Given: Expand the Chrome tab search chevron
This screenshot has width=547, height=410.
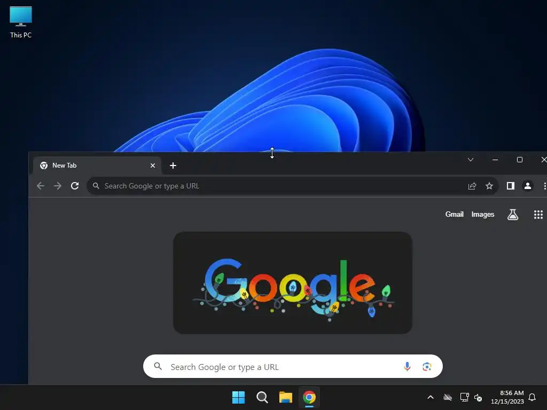Looking at the screenshot, I should coord(471,160).
